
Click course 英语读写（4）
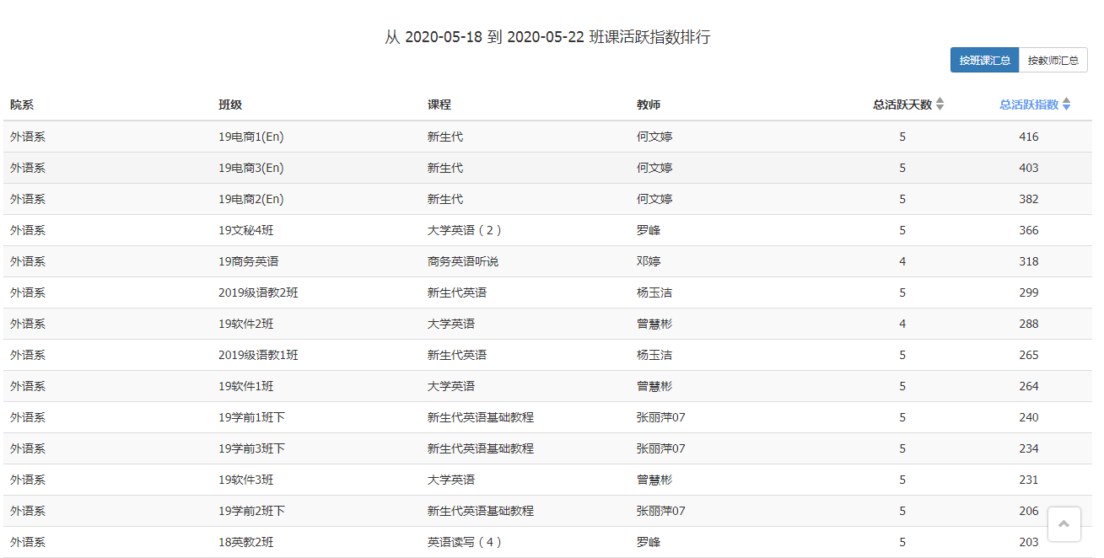click(x=465, y=542)
